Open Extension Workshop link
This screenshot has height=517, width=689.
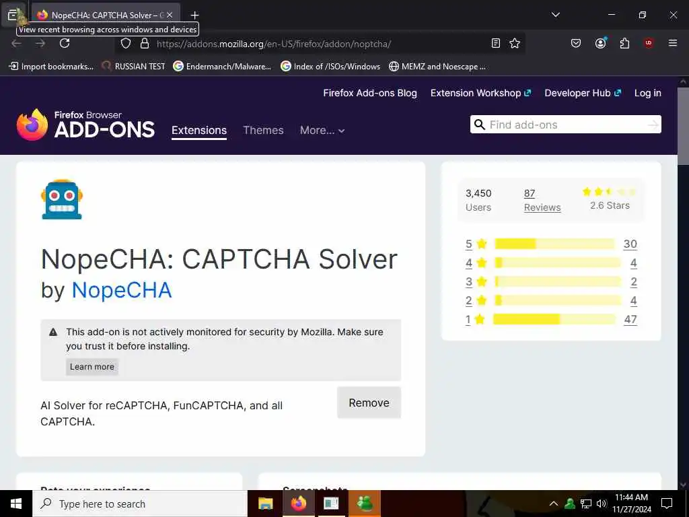480,93
